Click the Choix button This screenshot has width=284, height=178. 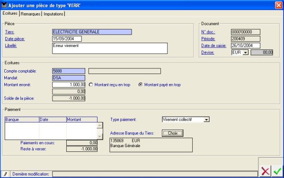(x=173, y=133)
